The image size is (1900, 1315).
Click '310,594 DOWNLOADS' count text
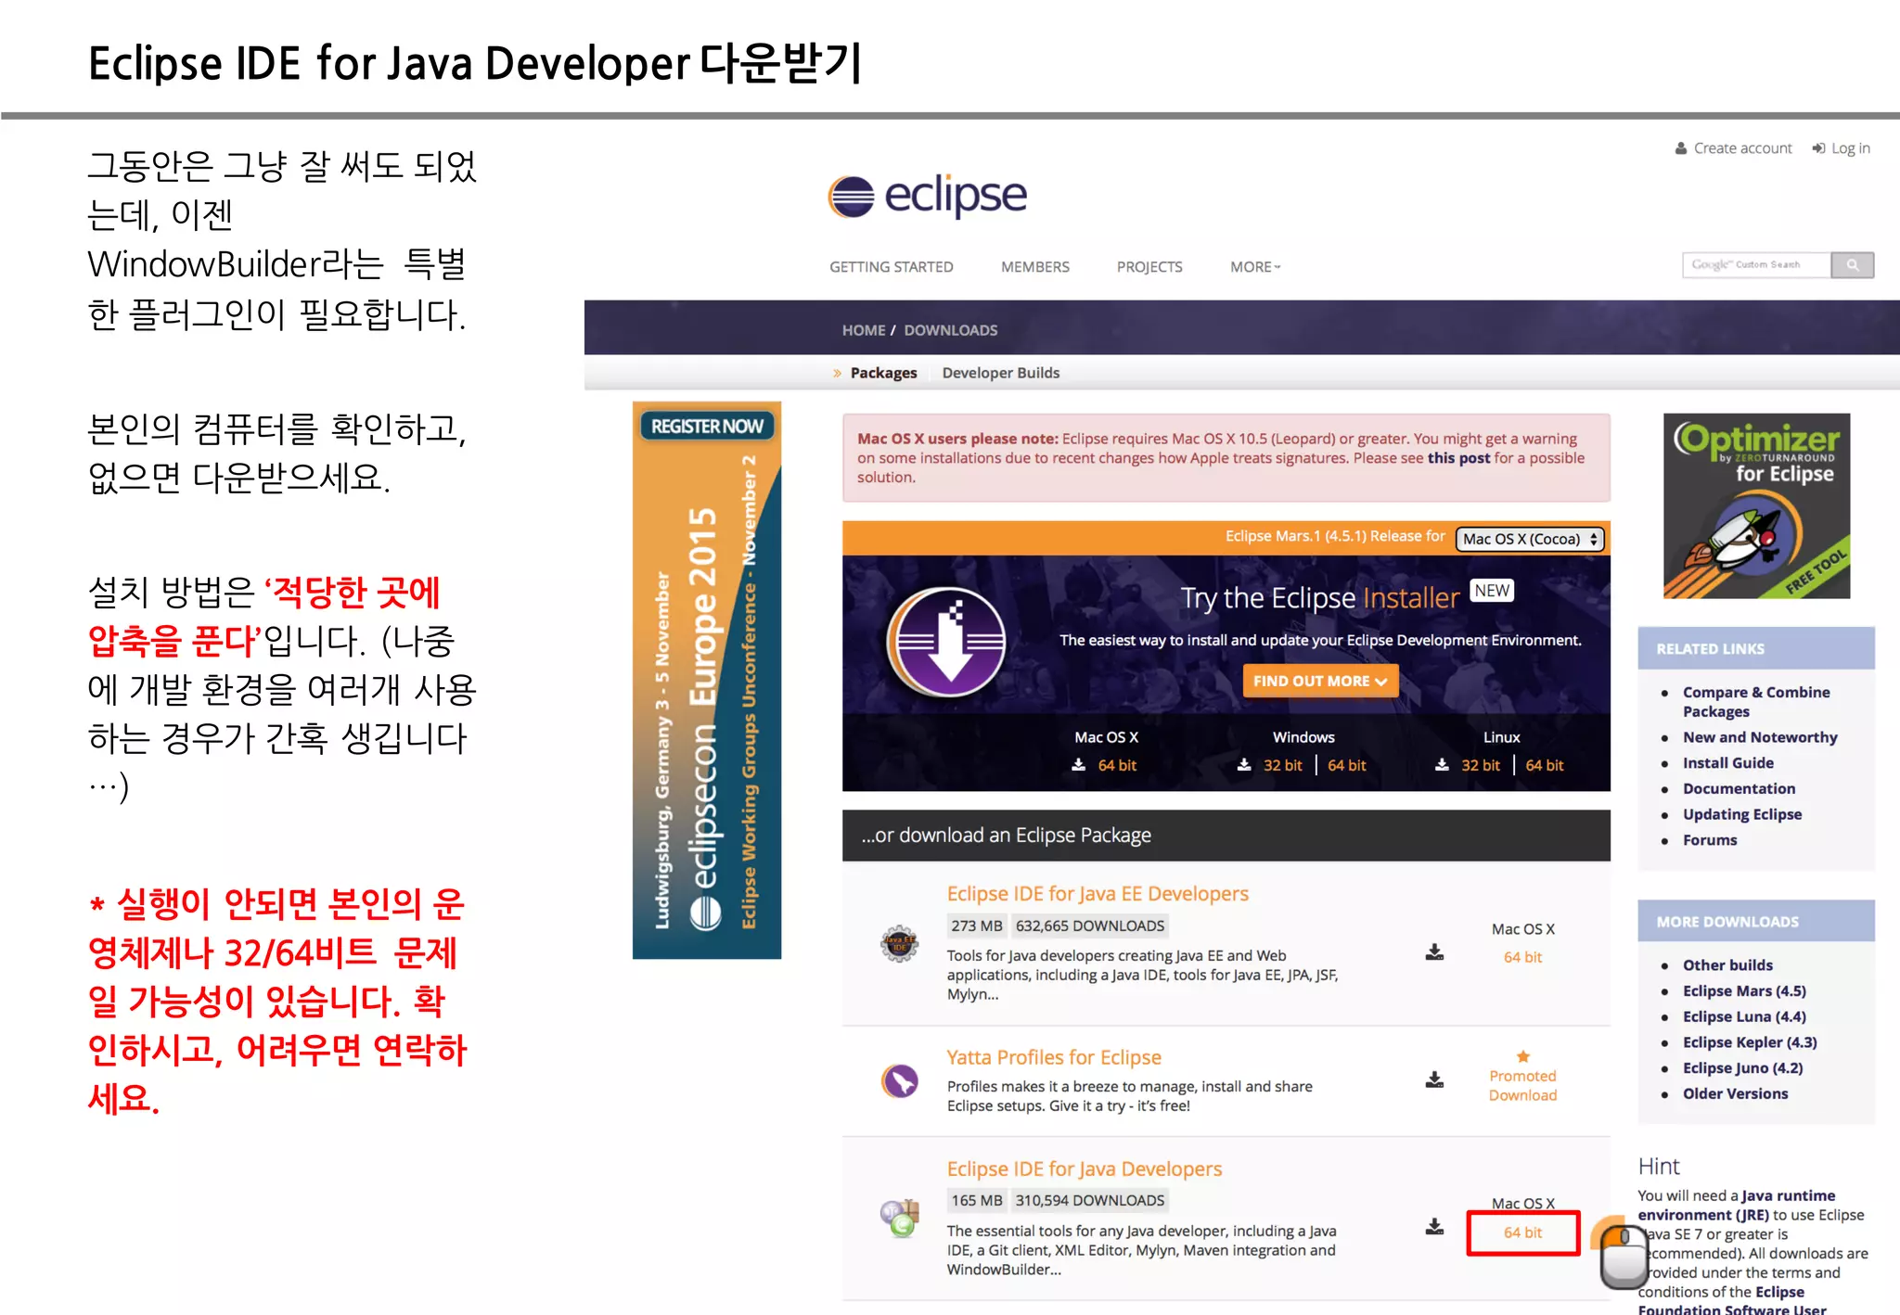click(x=1089, y=1201)
